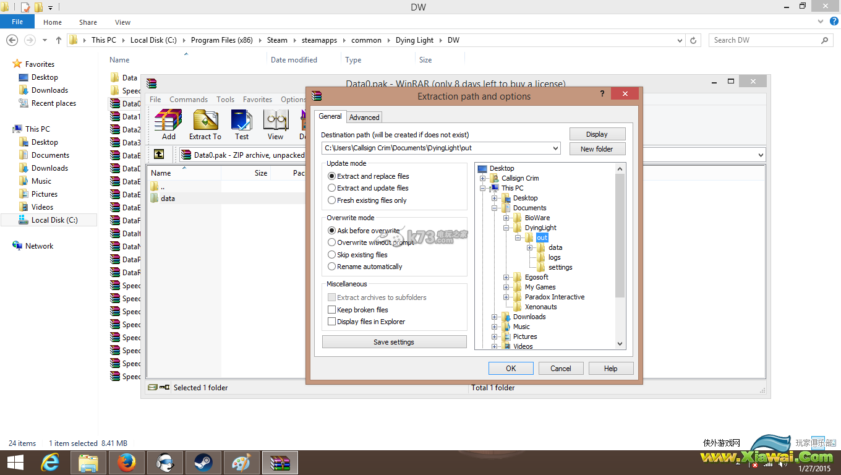Open File Explorer from the taskbar
Image resolution: width=841 pixels, height=475 pixels.
(x=88, y=462)
